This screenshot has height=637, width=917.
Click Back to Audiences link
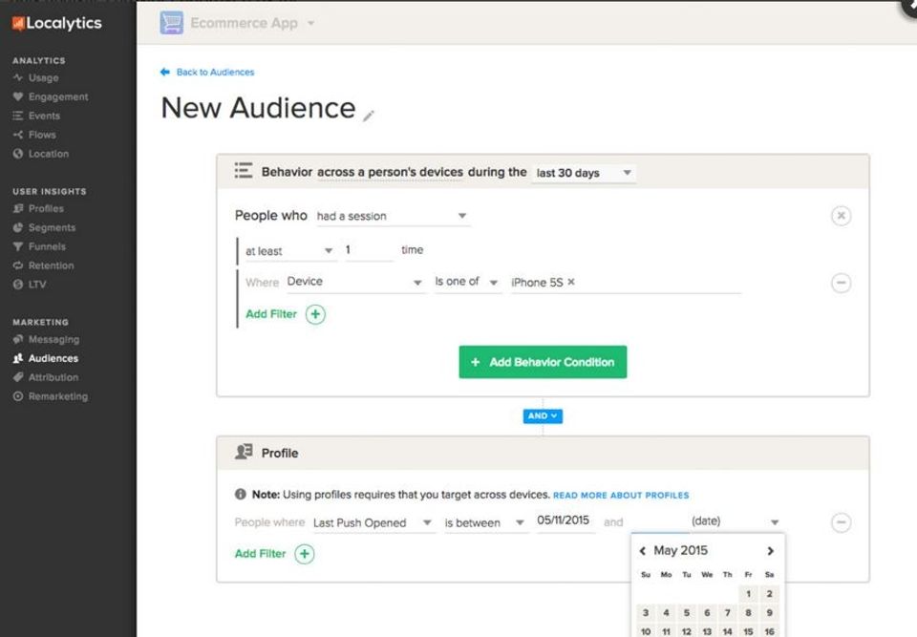(x=215, y=72)
